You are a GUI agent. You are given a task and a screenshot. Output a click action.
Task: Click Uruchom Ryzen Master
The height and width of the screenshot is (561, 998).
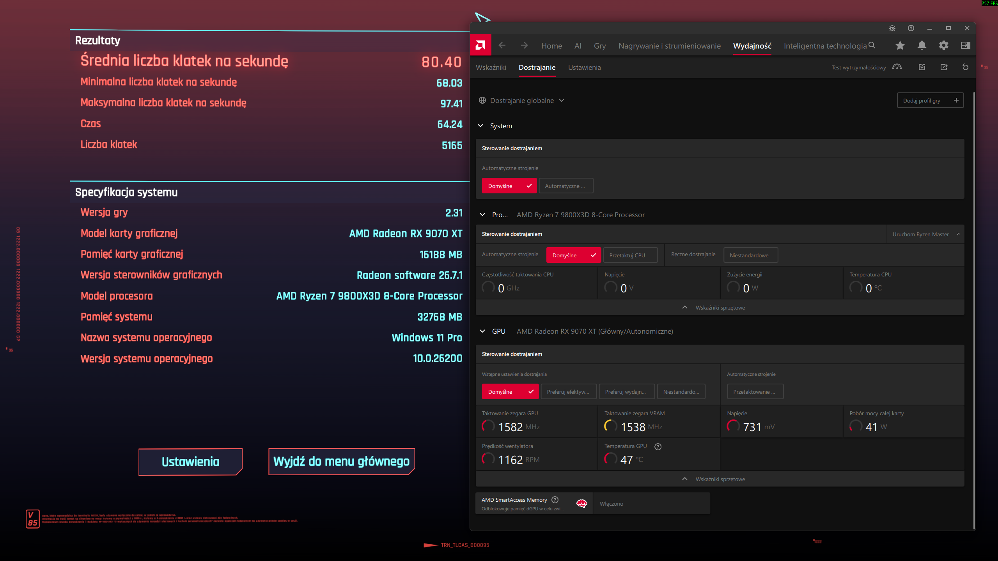[x=925, y=234]
